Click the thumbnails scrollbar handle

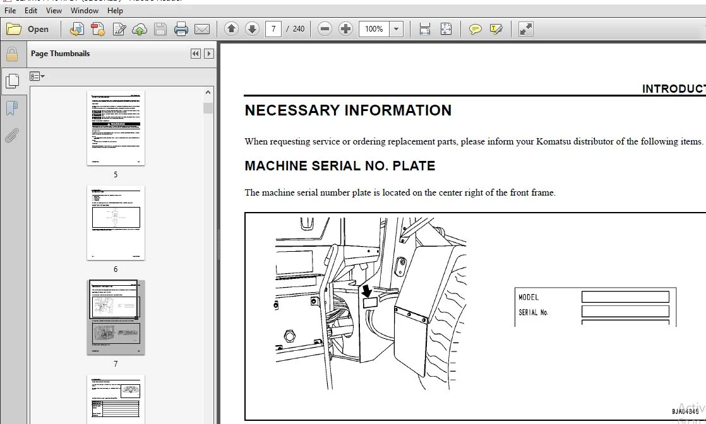pos(208,108)
